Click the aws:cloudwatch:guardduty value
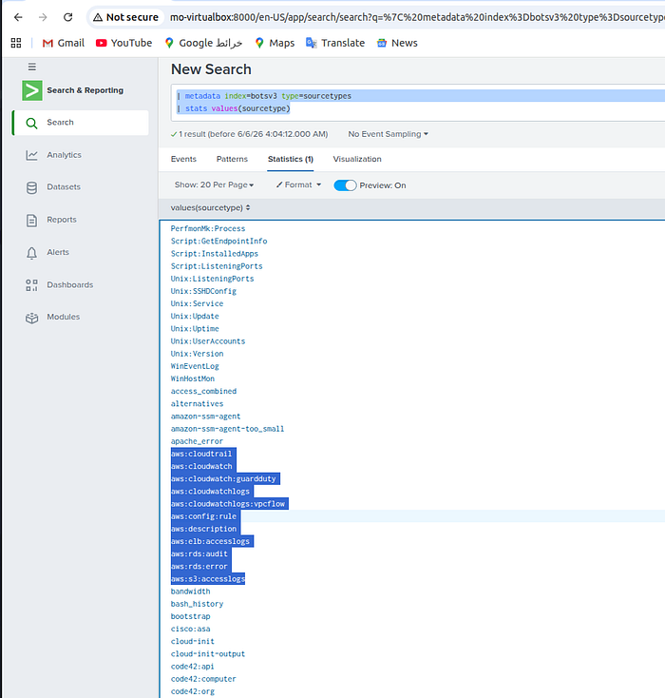Viewport: 665px width, 698px height. pos(223,478)
